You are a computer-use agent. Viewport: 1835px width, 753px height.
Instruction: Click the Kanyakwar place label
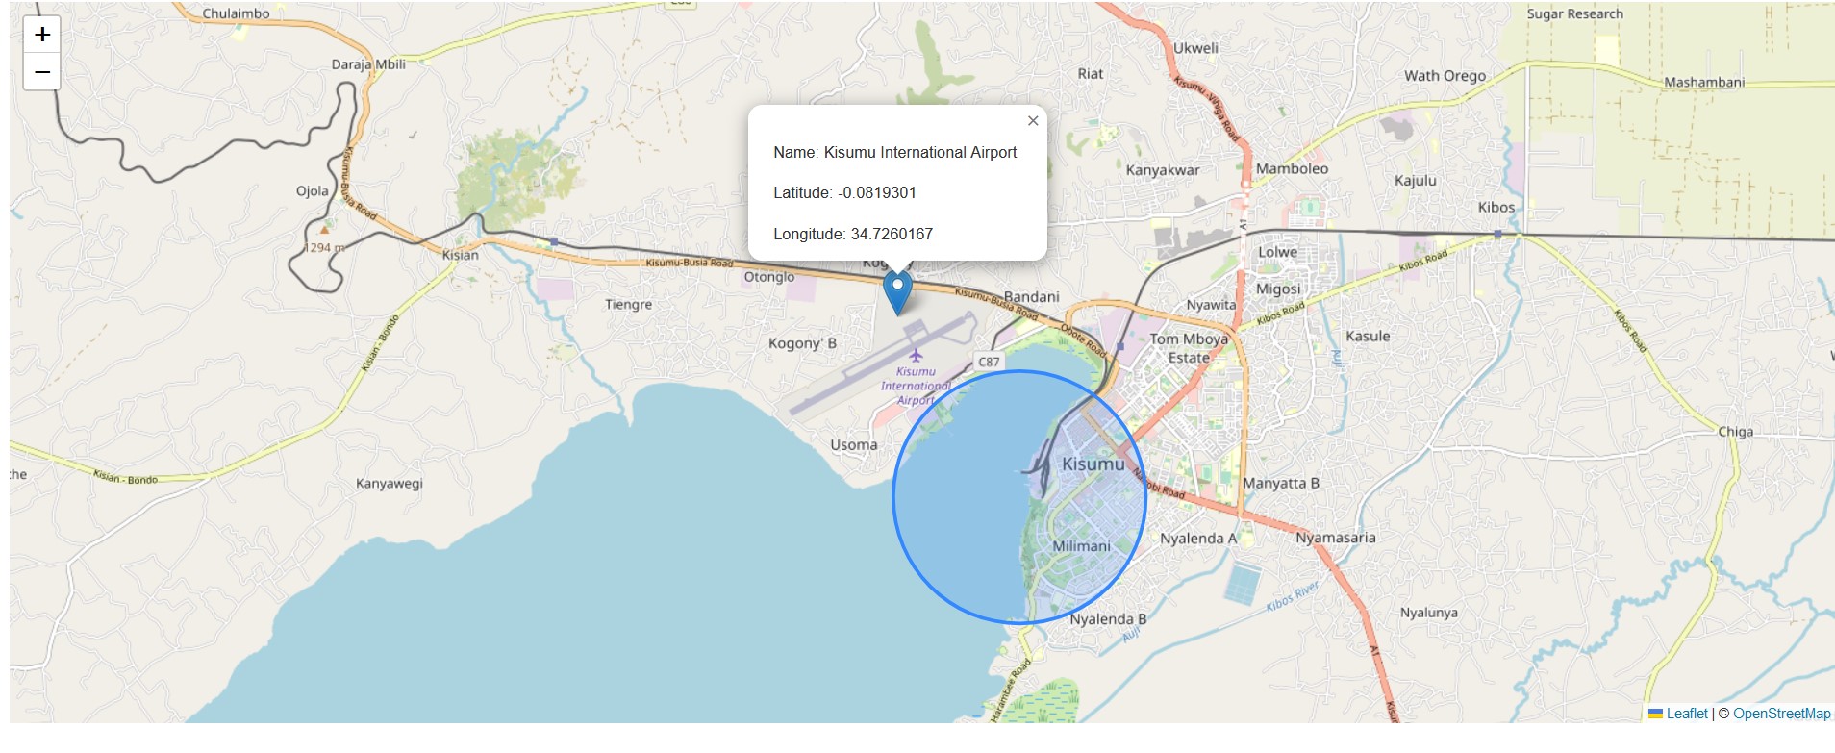[x=1163, y=170]
